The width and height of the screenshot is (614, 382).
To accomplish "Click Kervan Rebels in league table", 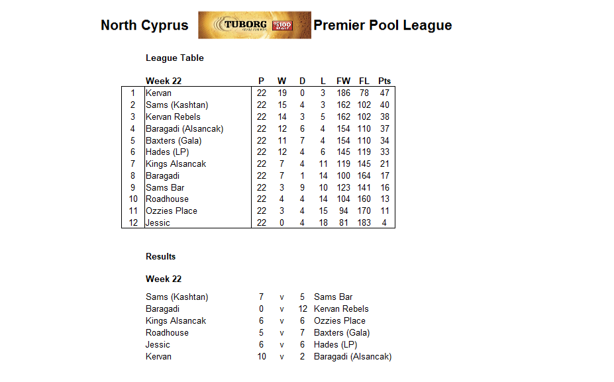I will (173, 117).
